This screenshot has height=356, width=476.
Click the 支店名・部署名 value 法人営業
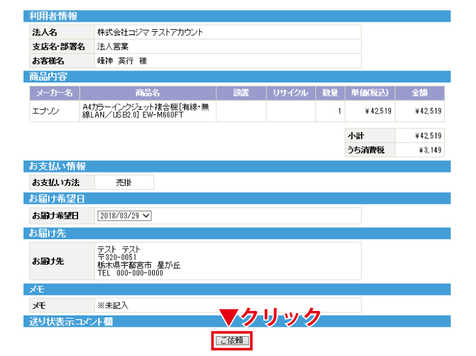coord(113,46)
